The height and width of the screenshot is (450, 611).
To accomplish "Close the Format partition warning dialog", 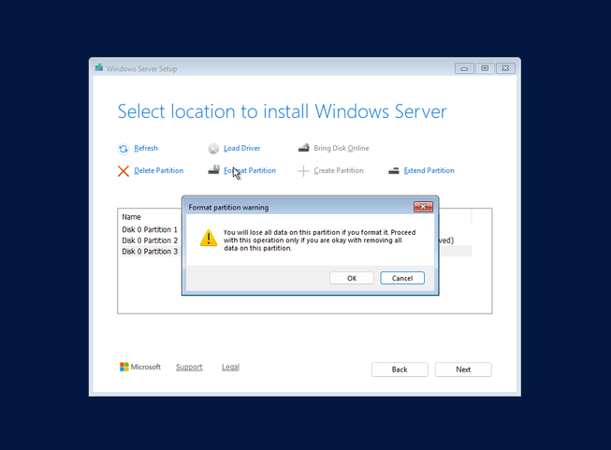I will click(x=423, y=207).
